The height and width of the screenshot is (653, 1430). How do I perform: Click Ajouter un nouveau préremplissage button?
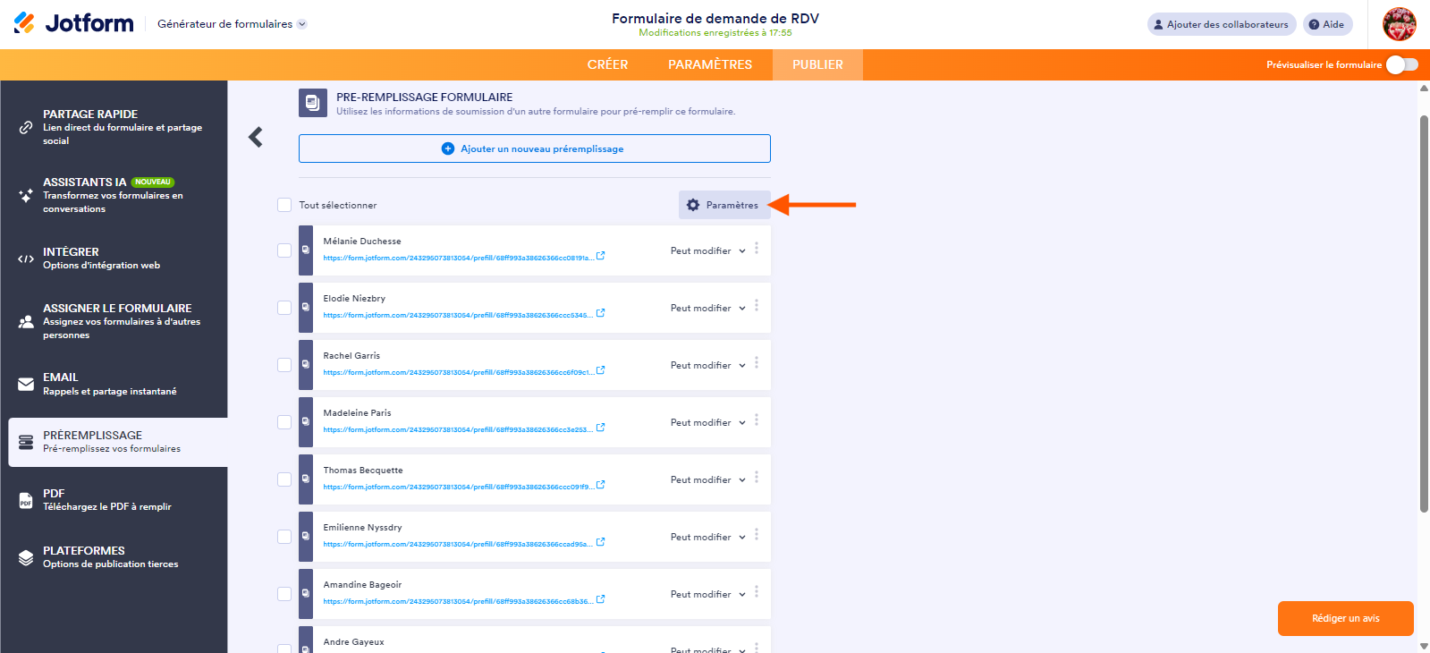[x=534, y=148]
